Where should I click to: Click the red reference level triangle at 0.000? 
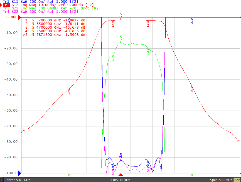pyautogui.click(x=20, y=17)
